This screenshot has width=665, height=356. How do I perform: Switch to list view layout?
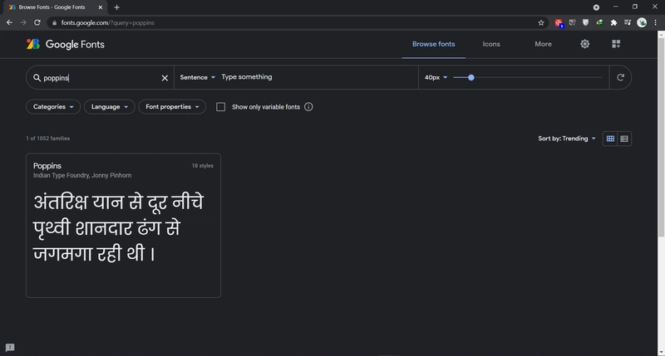point(624,139)
